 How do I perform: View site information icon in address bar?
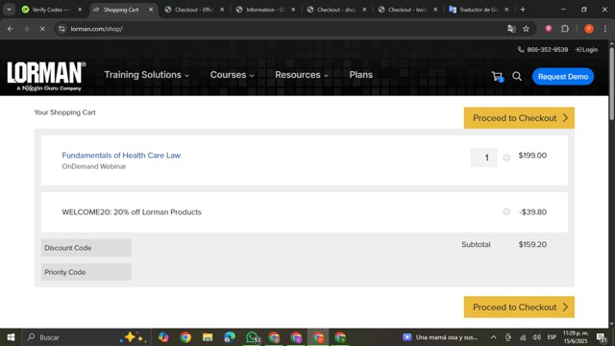click(61, 29)
